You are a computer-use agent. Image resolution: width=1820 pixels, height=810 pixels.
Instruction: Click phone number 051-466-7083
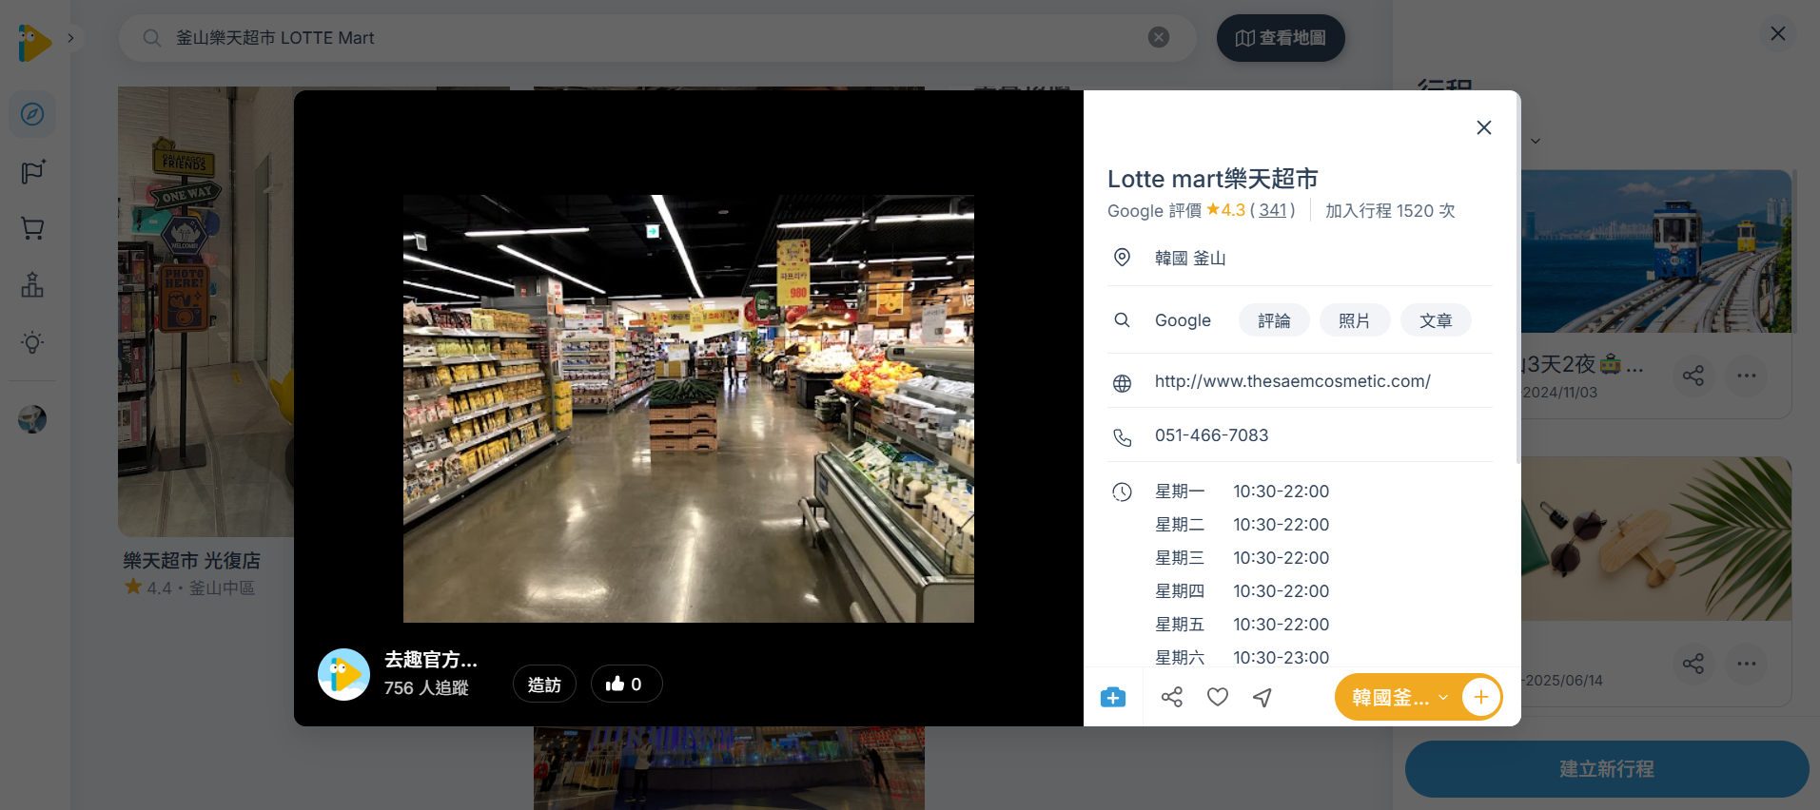click(x=1212, y=435)
